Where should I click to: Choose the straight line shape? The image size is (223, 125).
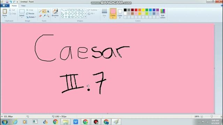coord(63,10)
